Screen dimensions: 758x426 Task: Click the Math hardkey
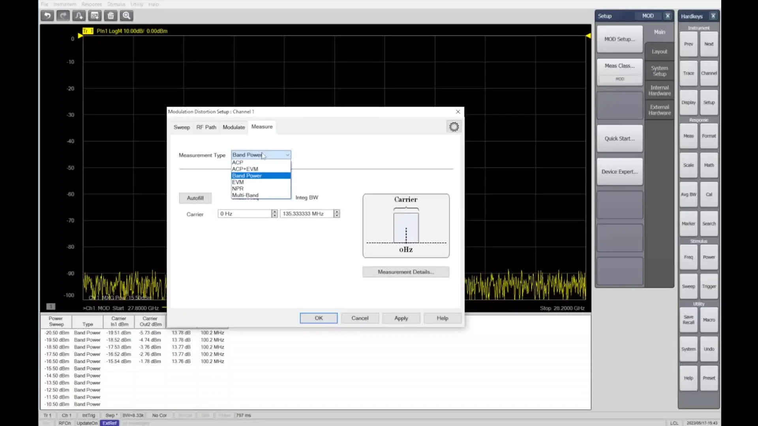(709, 165)
